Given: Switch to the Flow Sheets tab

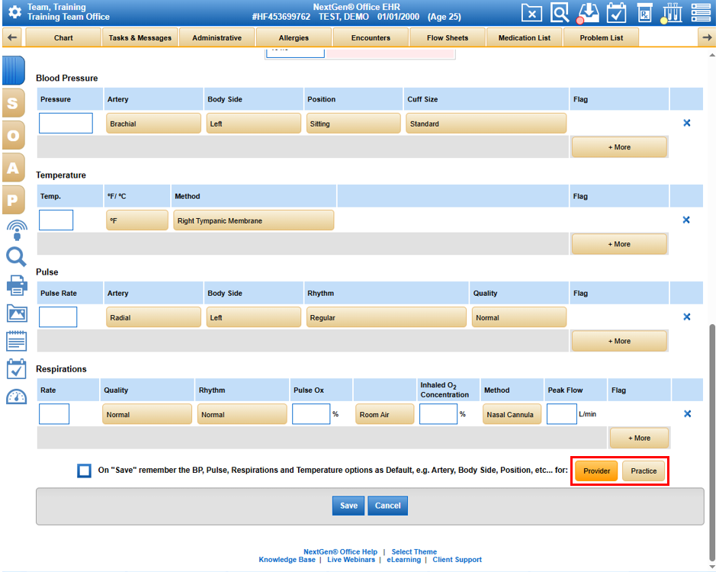Looking at the screenshot, I should pos(448,37).
